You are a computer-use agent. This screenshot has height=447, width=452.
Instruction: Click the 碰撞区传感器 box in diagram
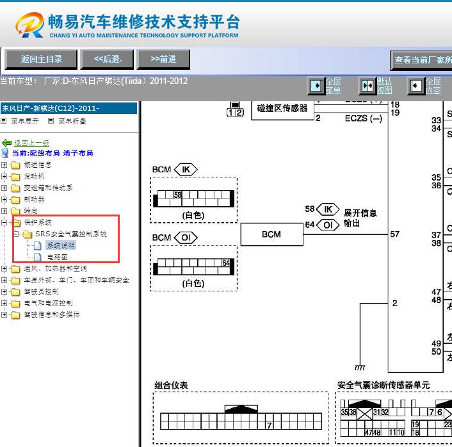click(282, 110)
